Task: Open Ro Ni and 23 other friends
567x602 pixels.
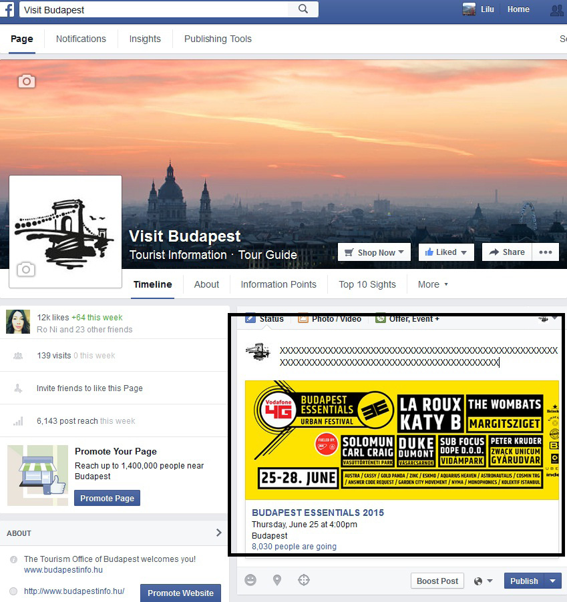Action: click(x=85, y=330)
